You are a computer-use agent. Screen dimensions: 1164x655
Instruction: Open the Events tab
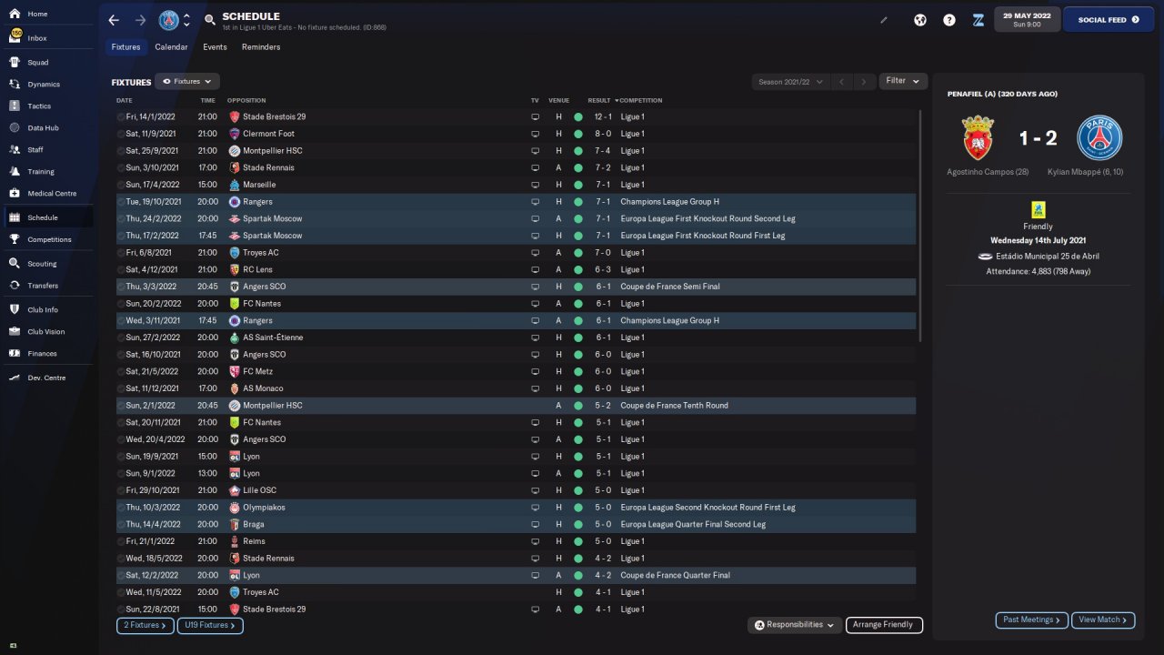tap(215, 47)
